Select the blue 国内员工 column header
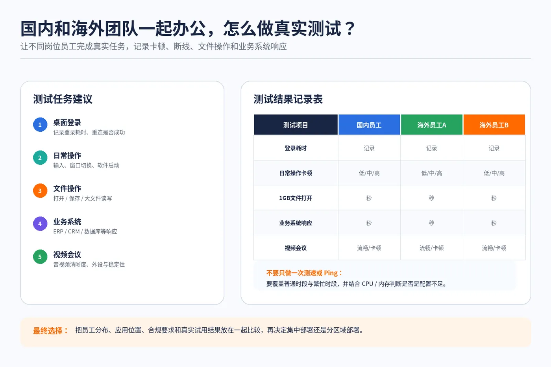Viewport: 551px width, 367px height. 369,125
